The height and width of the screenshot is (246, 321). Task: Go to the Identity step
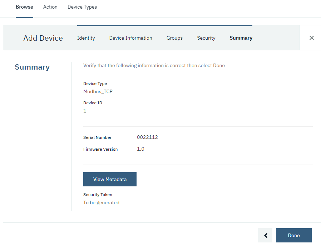tap(86, 37)
